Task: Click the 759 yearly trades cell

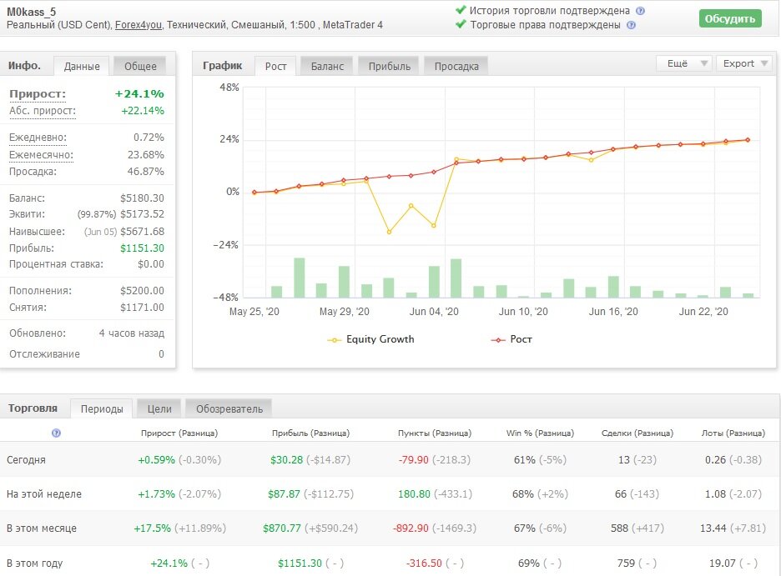Action: point(626,563)
